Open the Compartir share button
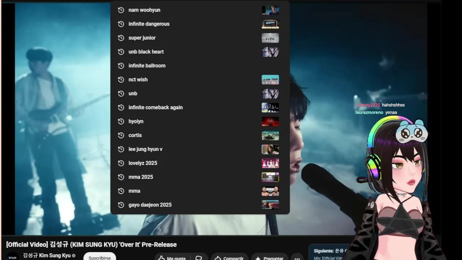 point(229,257)
